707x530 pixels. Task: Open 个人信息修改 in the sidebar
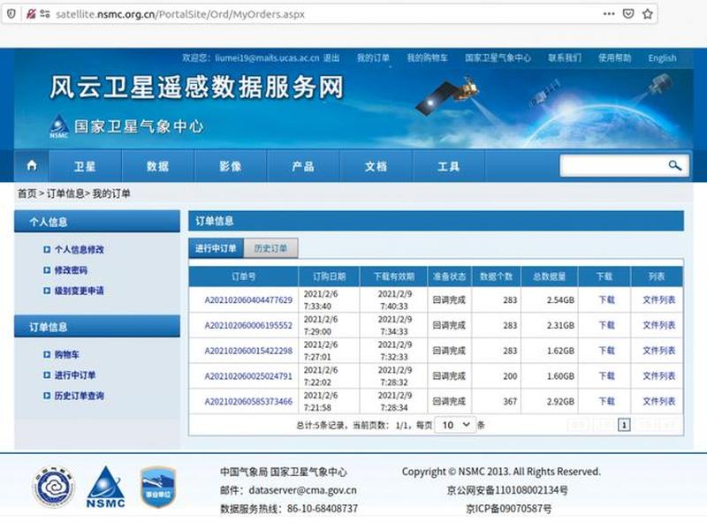click(80, 249)
